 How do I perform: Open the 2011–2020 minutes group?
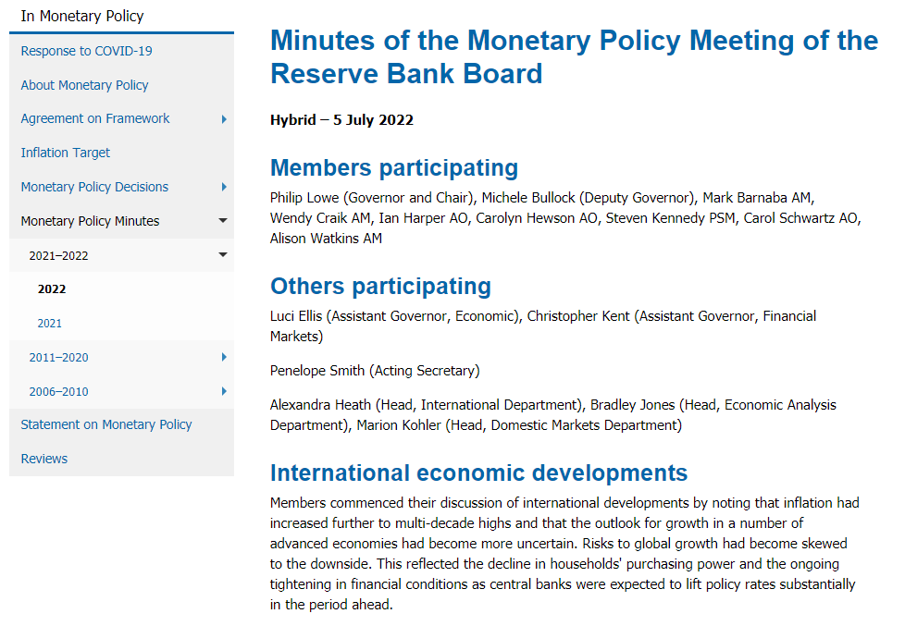point(58,358)
